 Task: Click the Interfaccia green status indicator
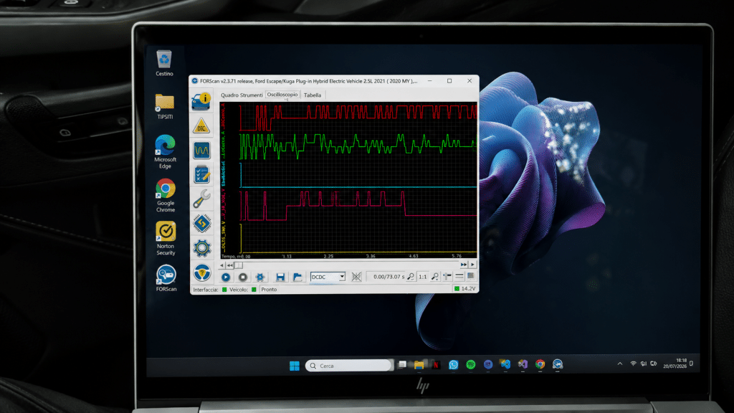click(x=224, y=290)
